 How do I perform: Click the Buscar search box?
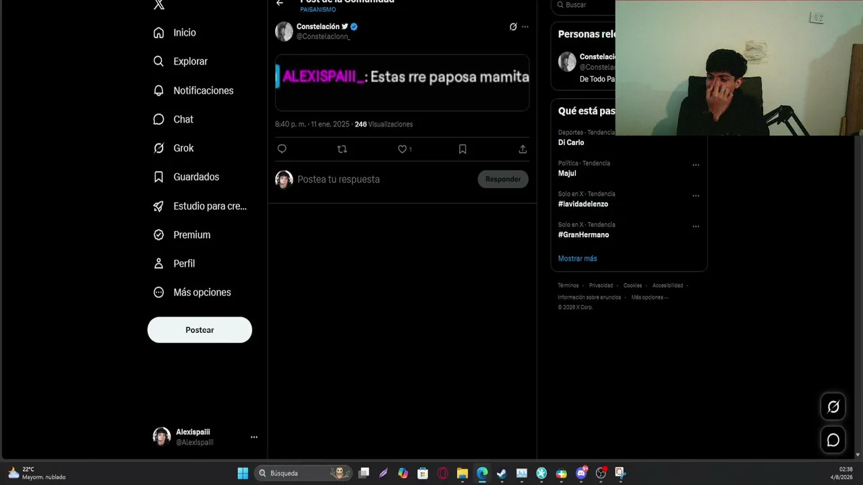[583, 5]
